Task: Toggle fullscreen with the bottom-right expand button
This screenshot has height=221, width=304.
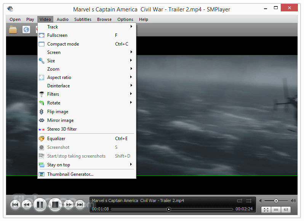Action: coord(266,210)
